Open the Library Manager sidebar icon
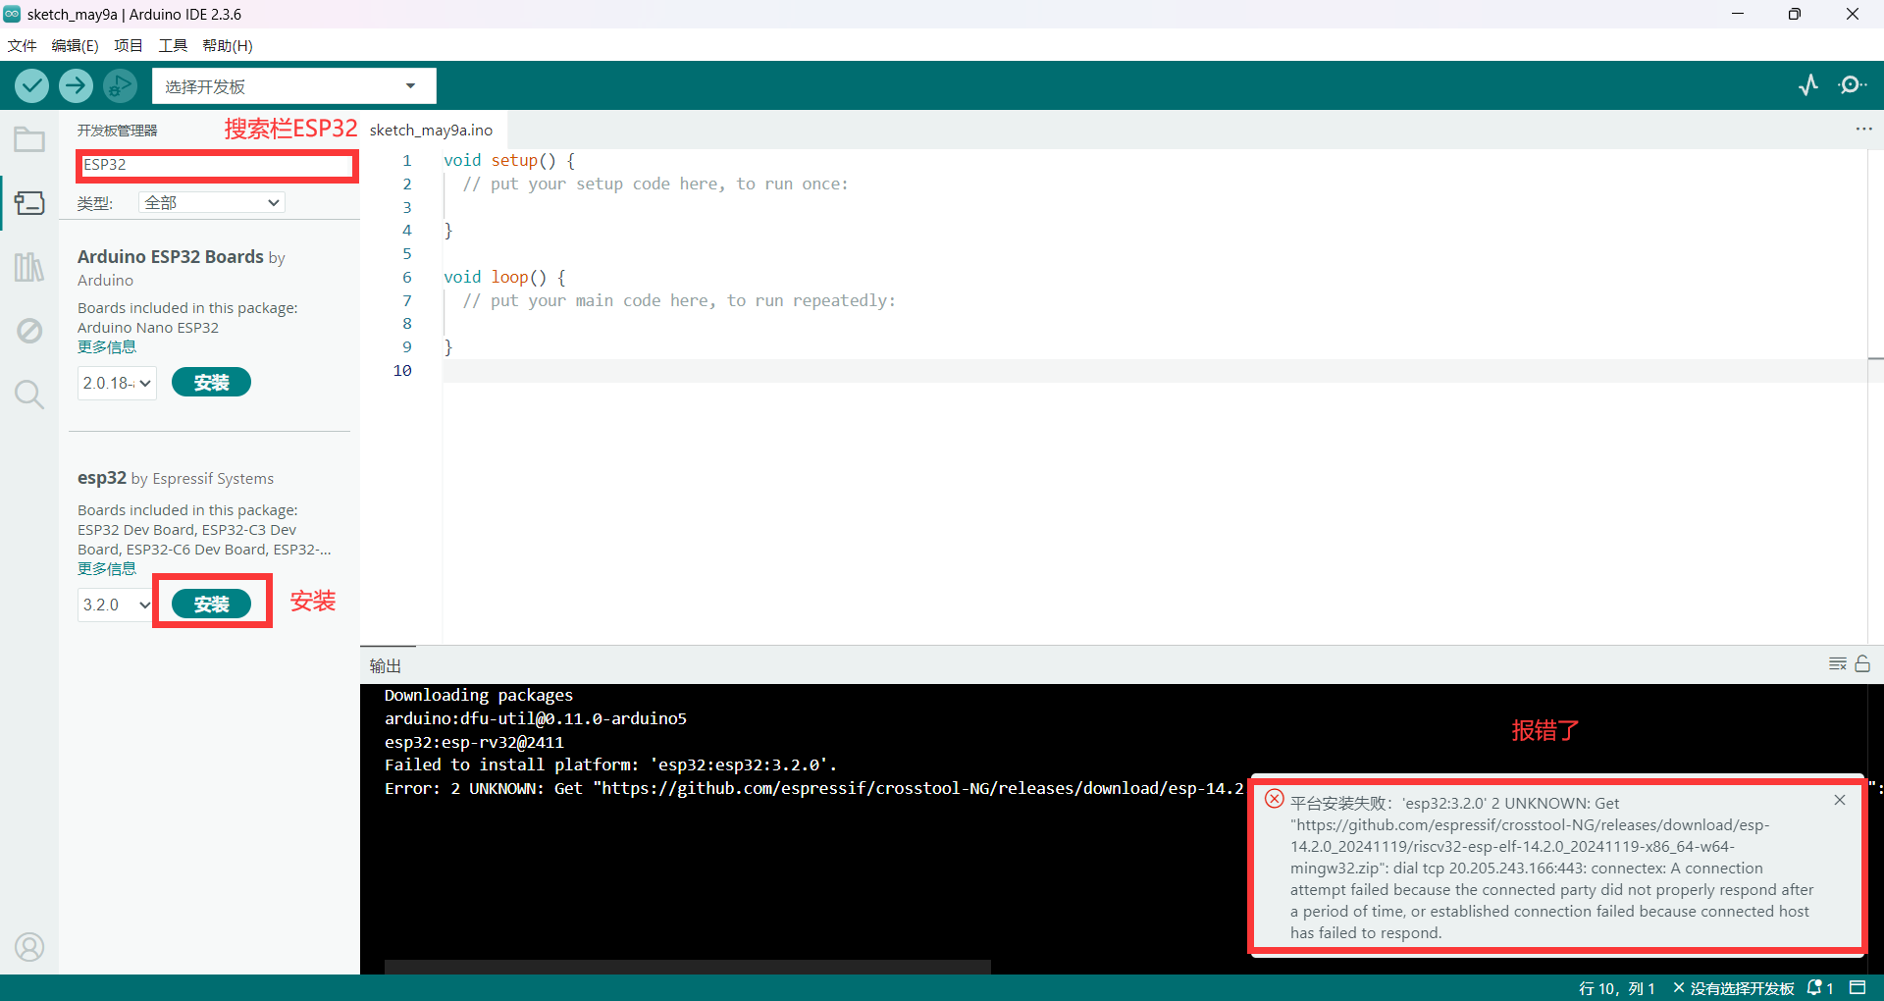Screen dimensions: 1884x1001 pyautogui.click(x=29, y=267)
